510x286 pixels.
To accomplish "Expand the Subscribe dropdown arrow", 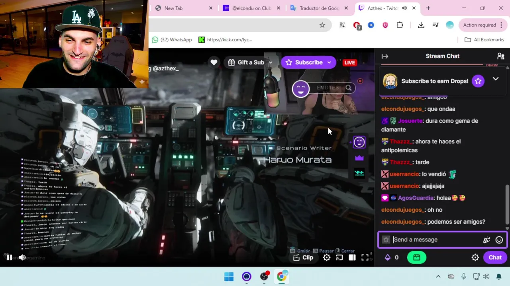I will pos(329,62).
